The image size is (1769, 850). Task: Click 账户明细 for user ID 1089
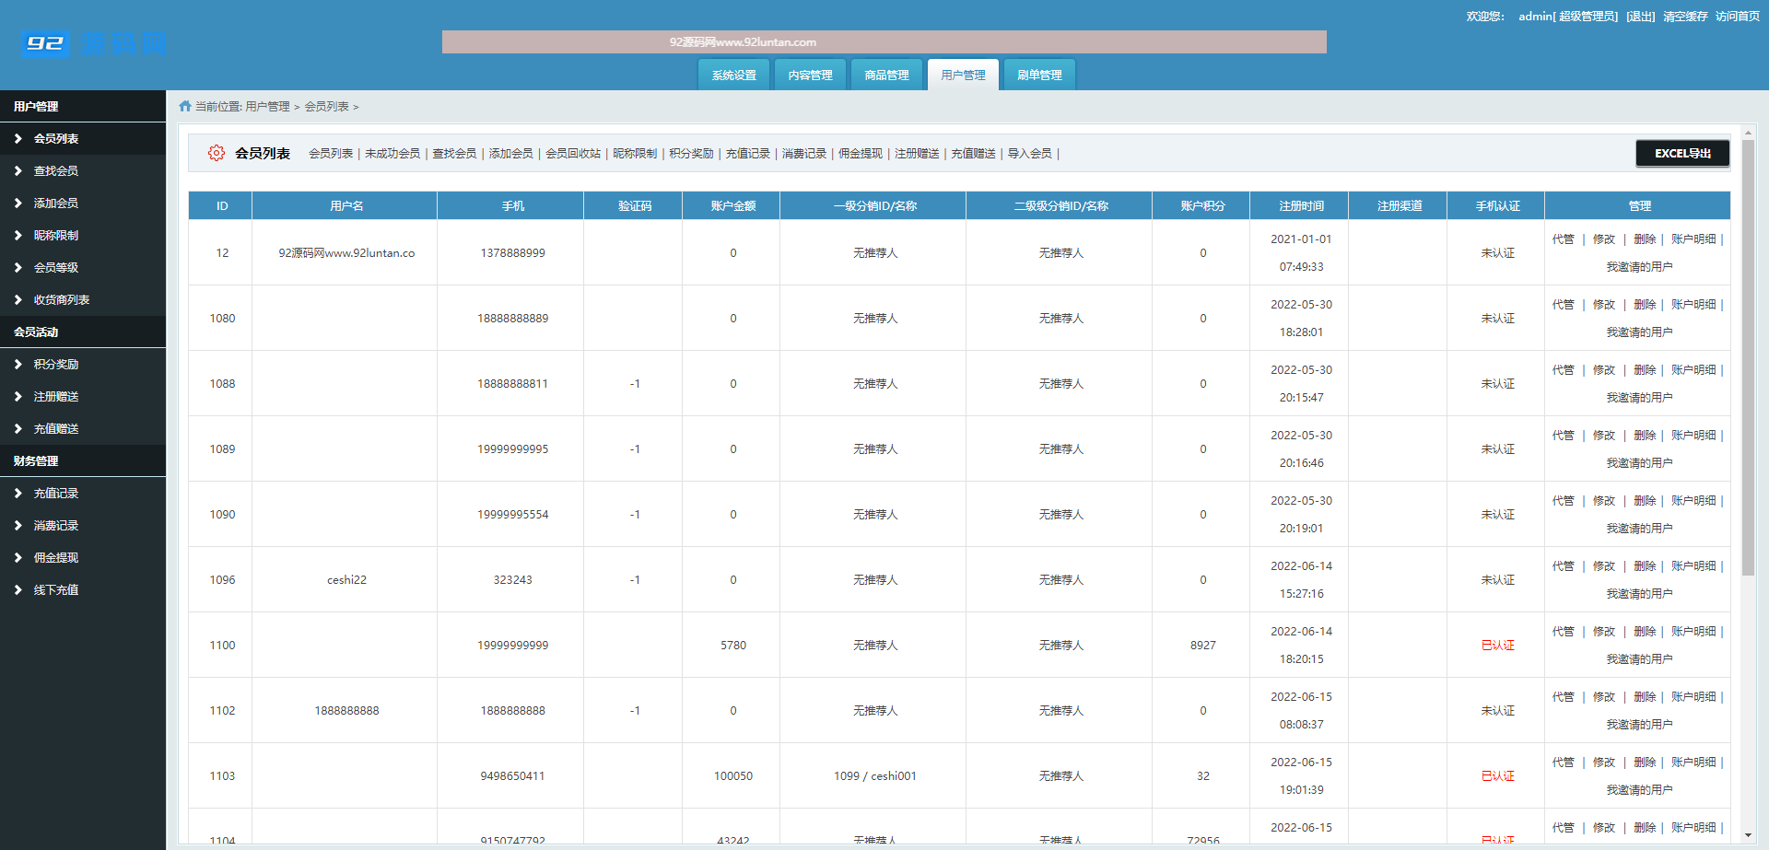click(x=1693, y=435)
